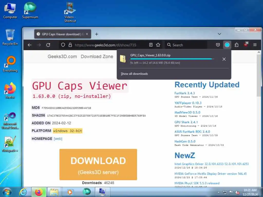Click the MD5 hash value text
This screenshot has width=263, height=197.
coord(66,108)
